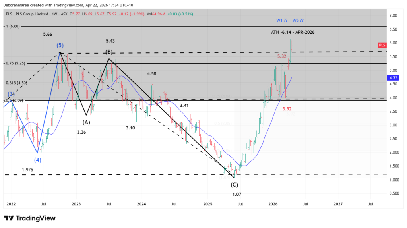The width and height of the screenshot is (407, 228).
Task: Click the W5 ?? text annotation
Action: pyautogui.click(x=299, y=20)
